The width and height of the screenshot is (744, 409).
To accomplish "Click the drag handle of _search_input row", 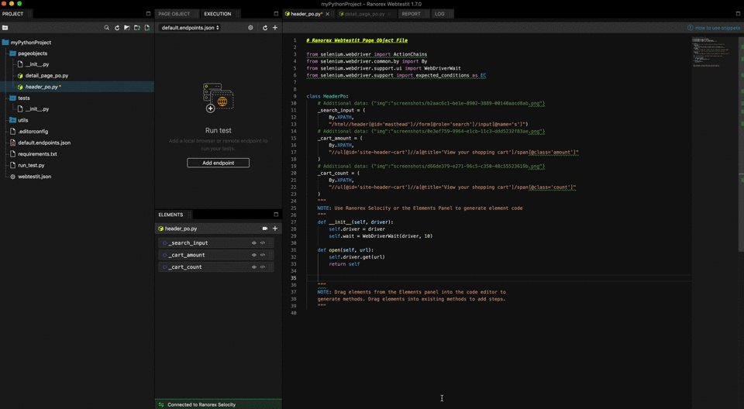I will [270, 243].
